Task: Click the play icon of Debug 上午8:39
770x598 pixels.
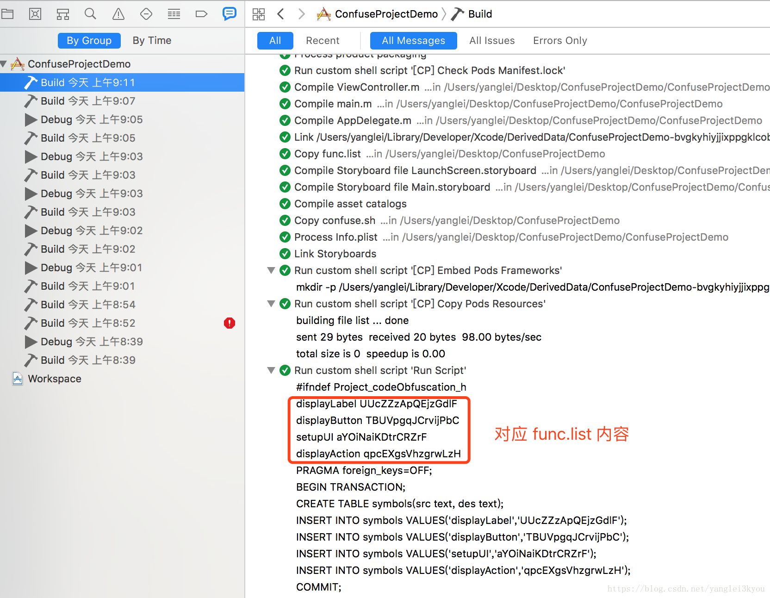Action: pyautogui.click(x=31, y=342)
